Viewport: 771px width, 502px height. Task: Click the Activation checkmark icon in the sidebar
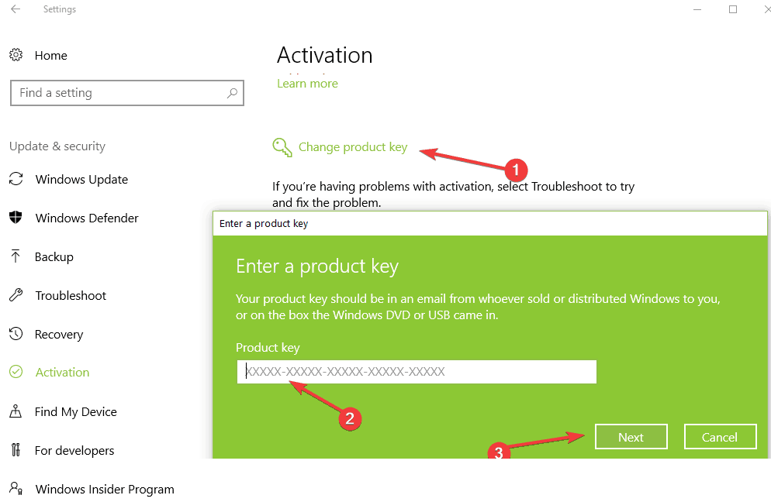[x=16, y=372]
